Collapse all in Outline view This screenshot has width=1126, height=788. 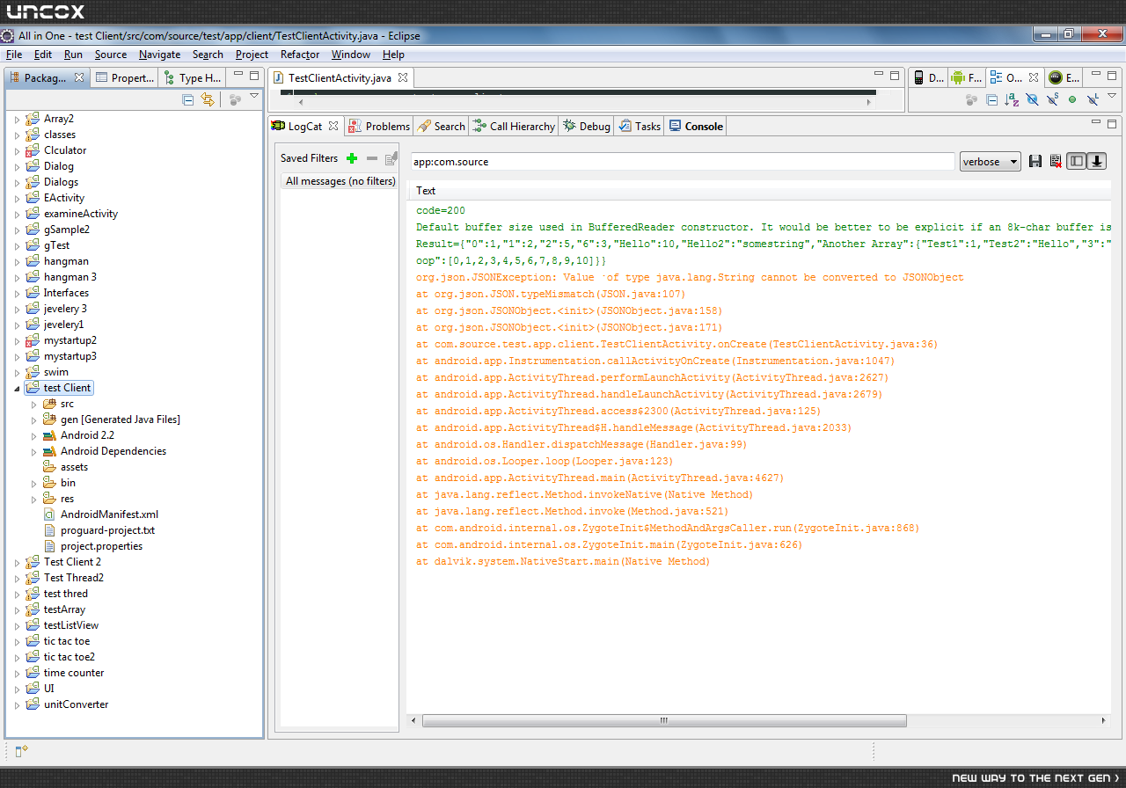[x=992, y=99]
